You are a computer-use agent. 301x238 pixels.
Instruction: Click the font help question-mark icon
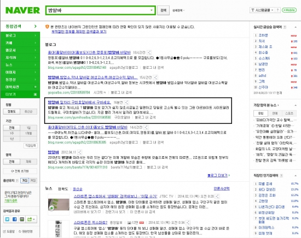pos(277,10)
